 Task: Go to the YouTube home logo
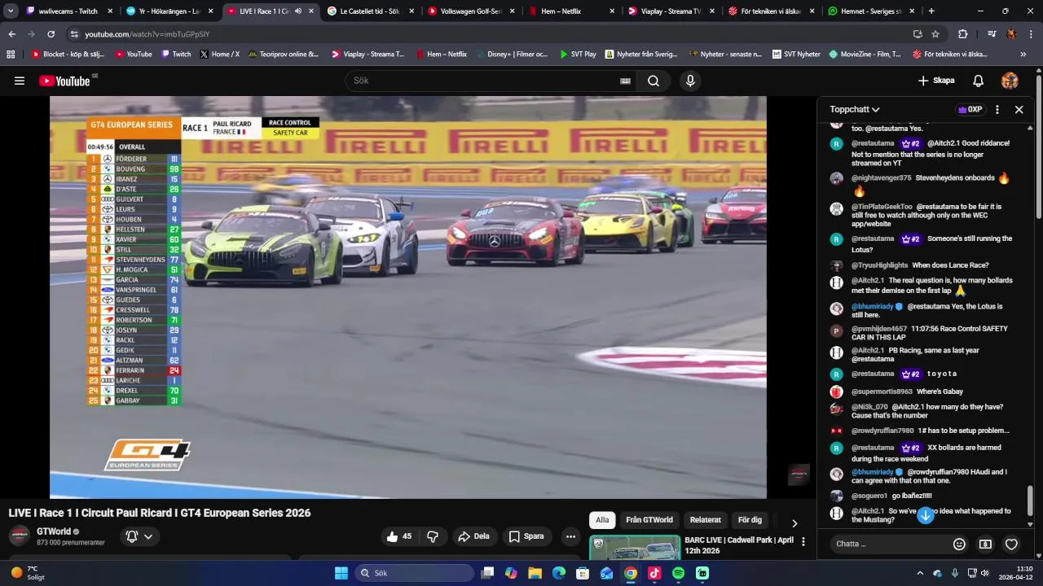click(x=64, y=81)
